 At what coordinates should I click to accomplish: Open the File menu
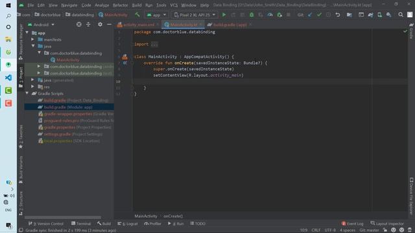tap(30, 5)
